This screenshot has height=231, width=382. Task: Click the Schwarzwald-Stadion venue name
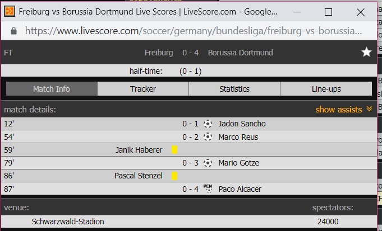coord(68,221)
